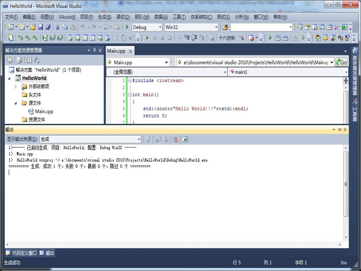Collapse the main function code block
Screen dimensions: 361x271
(130, 95)
